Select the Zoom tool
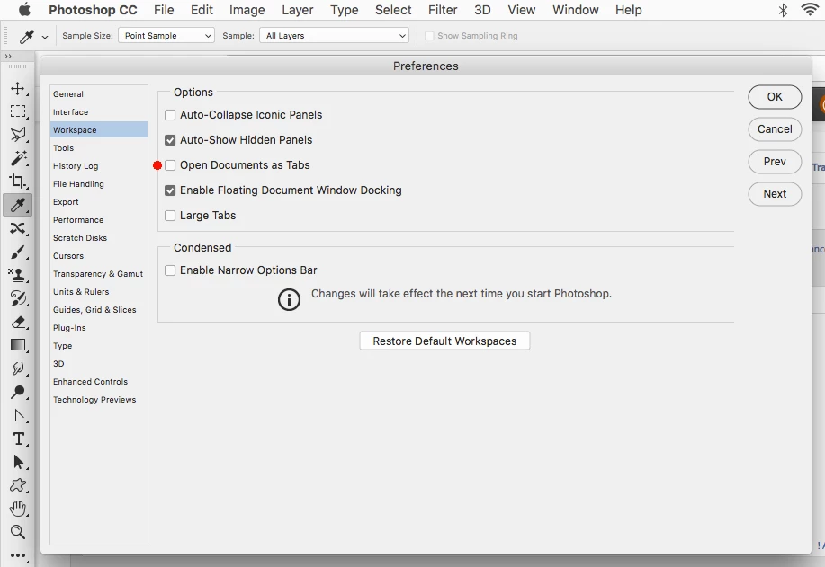This screenshot has width=825, height=567. [x=17, y=532]
